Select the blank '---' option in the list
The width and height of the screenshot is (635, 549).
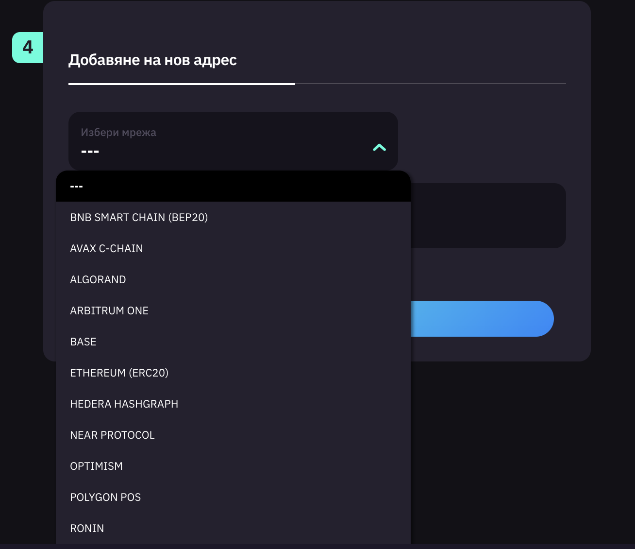click(x=233, y=187)
